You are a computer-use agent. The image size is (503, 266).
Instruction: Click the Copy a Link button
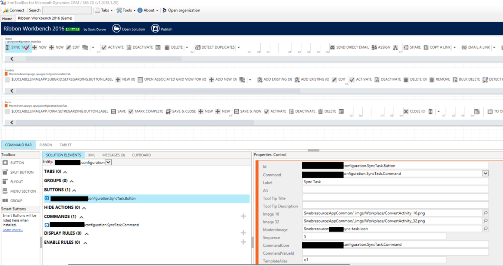tap(437, 48)
